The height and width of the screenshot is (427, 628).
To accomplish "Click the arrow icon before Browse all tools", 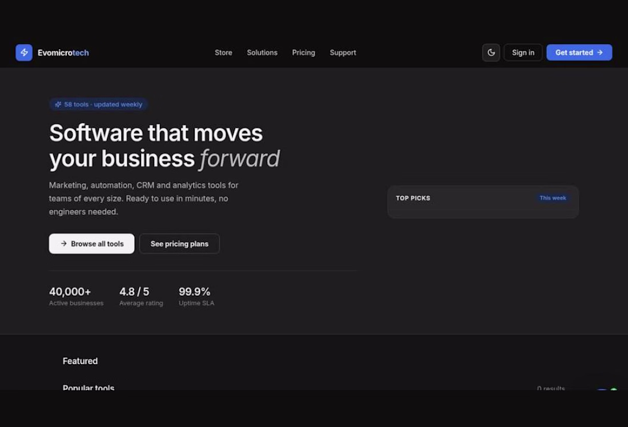I will tap(64, 244).
